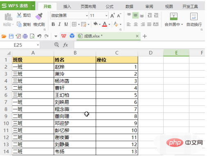Click the open folder icon
Viewport: 207px width, 156px height.
point(4,36)
